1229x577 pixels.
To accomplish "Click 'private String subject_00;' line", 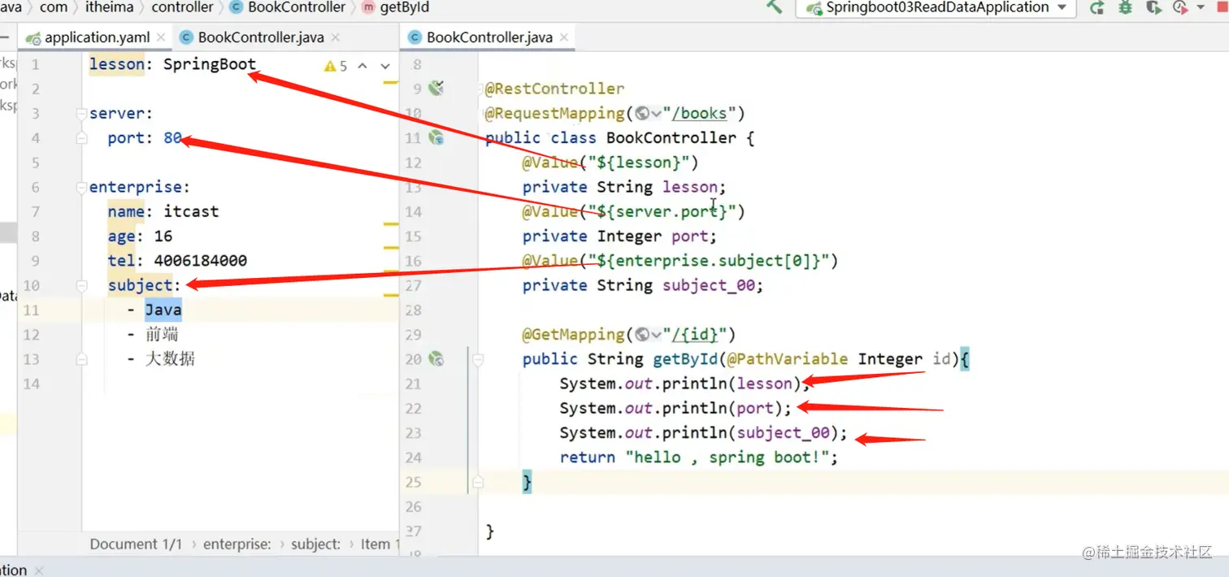I will click(x=643, y=285).
